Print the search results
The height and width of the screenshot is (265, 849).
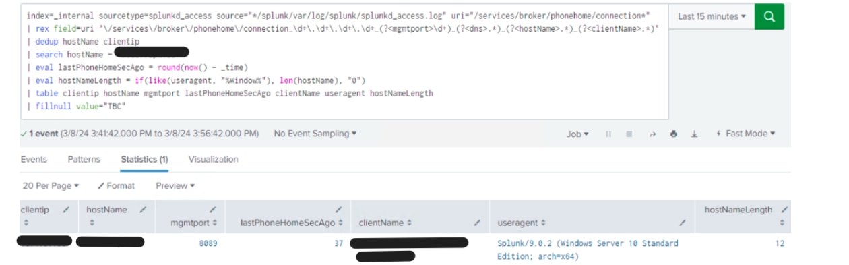tap(673, 134)
